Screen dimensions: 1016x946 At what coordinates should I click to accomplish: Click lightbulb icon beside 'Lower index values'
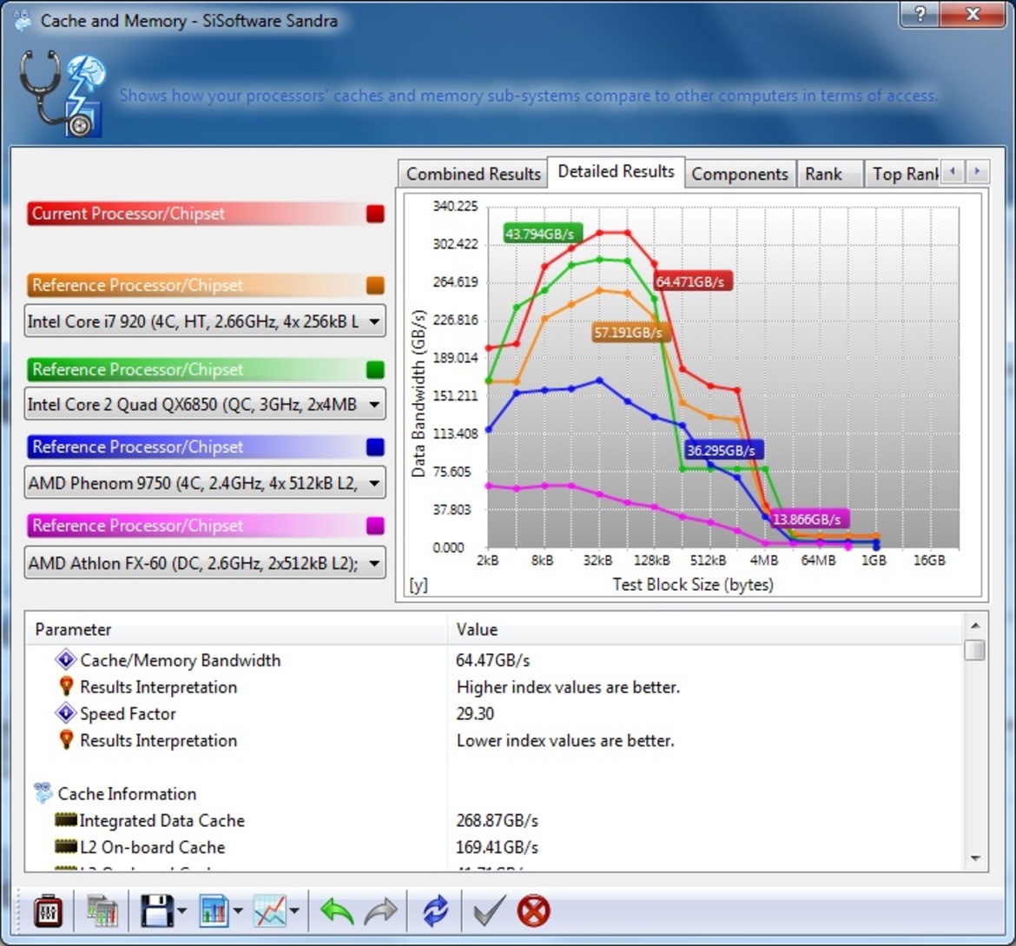[65, 740]
